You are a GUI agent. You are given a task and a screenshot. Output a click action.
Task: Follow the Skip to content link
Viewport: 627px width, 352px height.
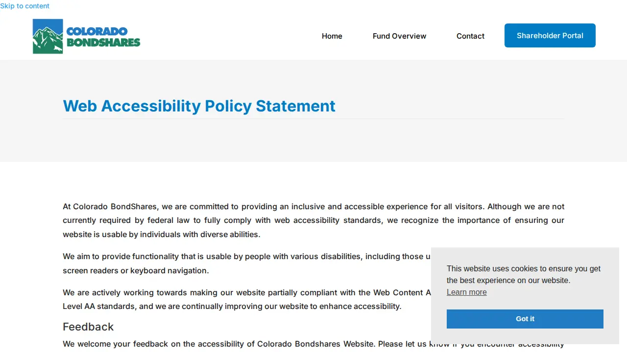[24, 6]
